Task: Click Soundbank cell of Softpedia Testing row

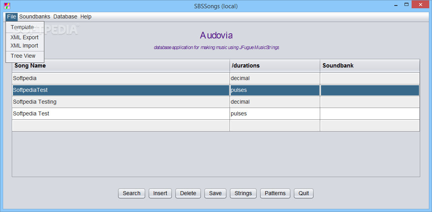Action: (x=370, y=102)
